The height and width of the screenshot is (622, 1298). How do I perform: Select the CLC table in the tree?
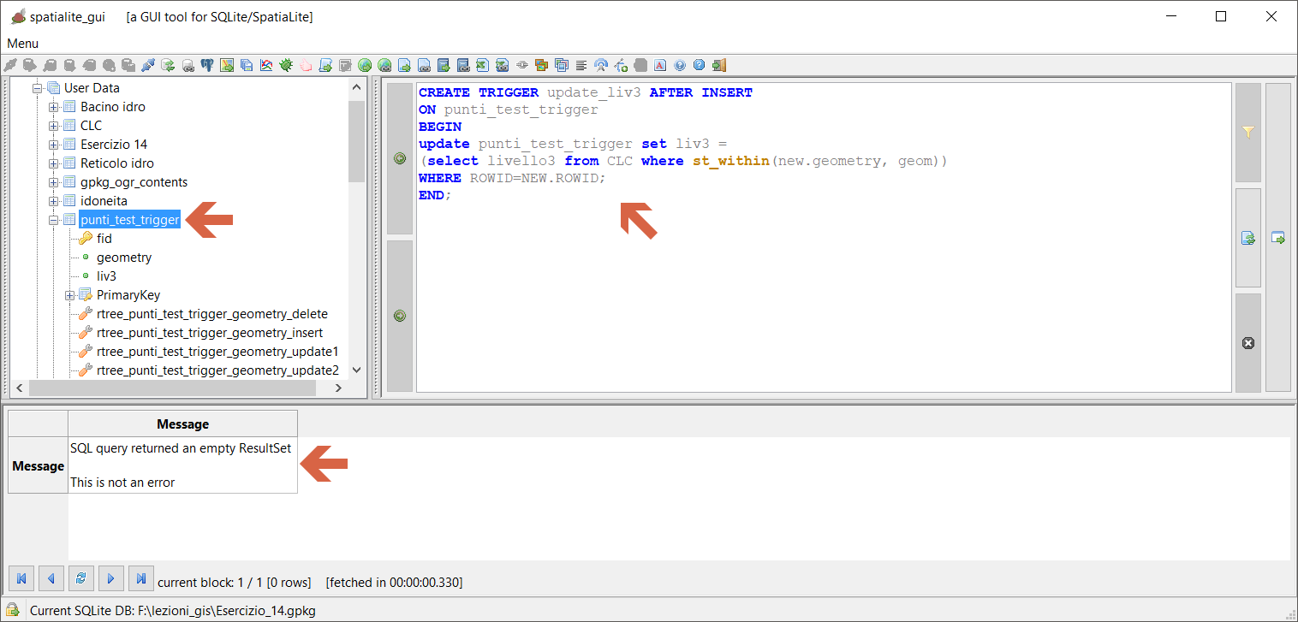tap(91, 126)
